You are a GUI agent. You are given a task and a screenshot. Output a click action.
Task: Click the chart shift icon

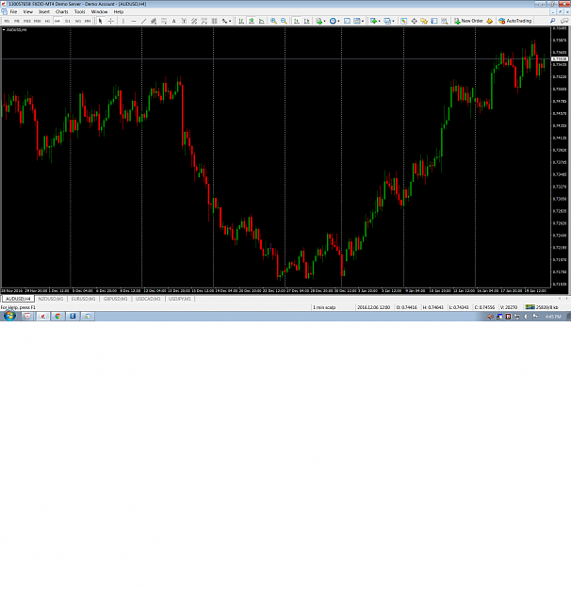(307, 21)
